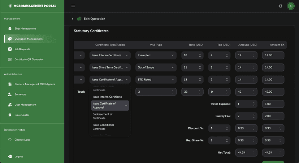299x163 pixels.
Task: Click the Certificate Type/Action column header
Action: 110,45
